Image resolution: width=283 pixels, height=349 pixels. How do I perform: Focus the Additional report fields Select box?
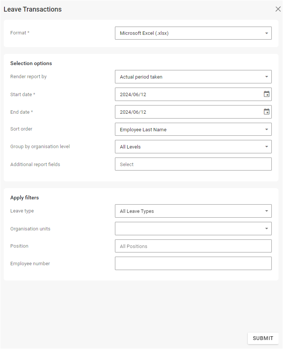(x=193, y=164)
